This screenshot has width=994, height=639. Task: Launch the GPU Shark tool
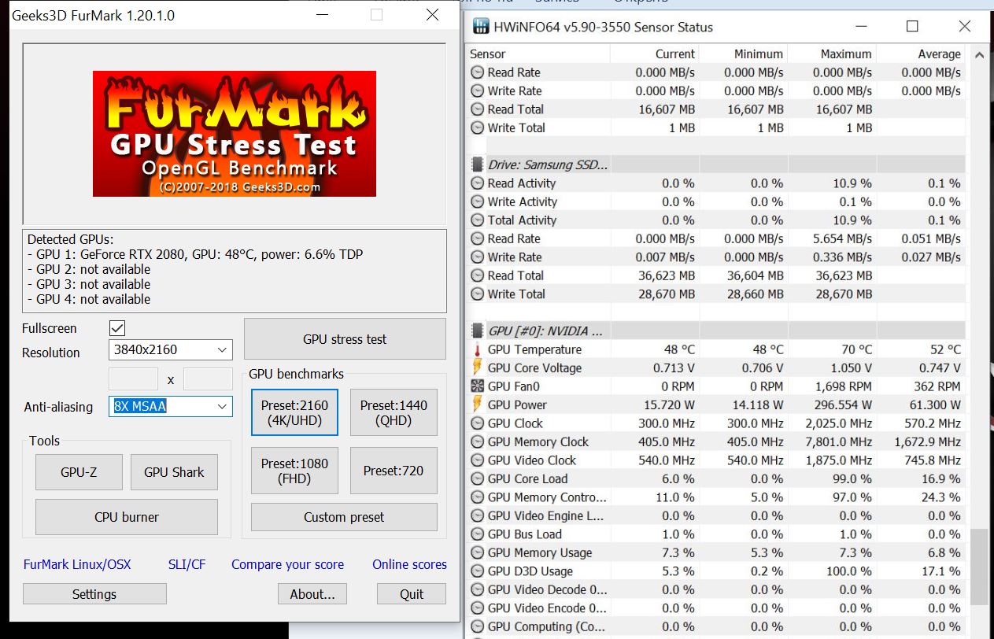pyautogui.click(x=174, y=472)
